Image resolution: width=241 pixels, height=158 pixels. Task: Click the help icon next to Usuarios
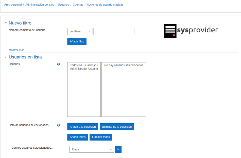click(59, 64)
